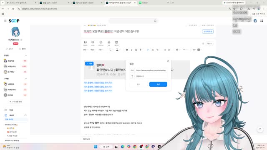Align text left

coord(148,50)
